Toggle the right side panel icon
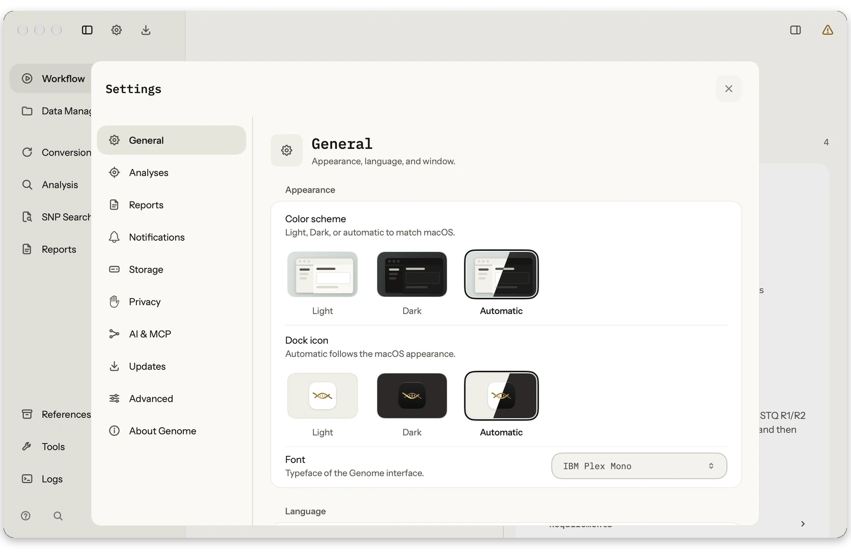 [795, 30]
